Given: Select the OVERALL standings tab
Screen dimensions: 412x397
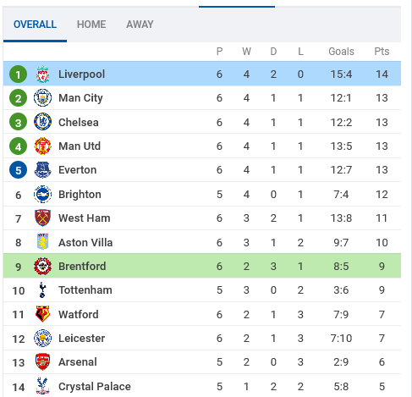Looking at the screenshot, I should (35, 25).
